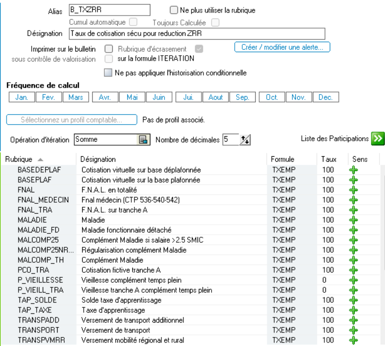
Task: Adjust Nombre de décimales spinner arrows
Action: (x=245, y=140)
